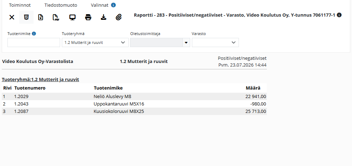Open the Varasto dropdown
The width and height of the screenshot is (352, 166).
coord(215,42)
